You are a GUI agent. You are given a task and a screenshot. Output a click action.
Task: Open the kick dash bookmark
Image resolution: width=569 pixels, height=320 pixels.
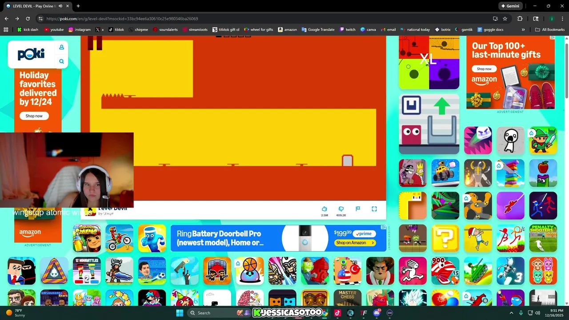[x=28, y=30]
